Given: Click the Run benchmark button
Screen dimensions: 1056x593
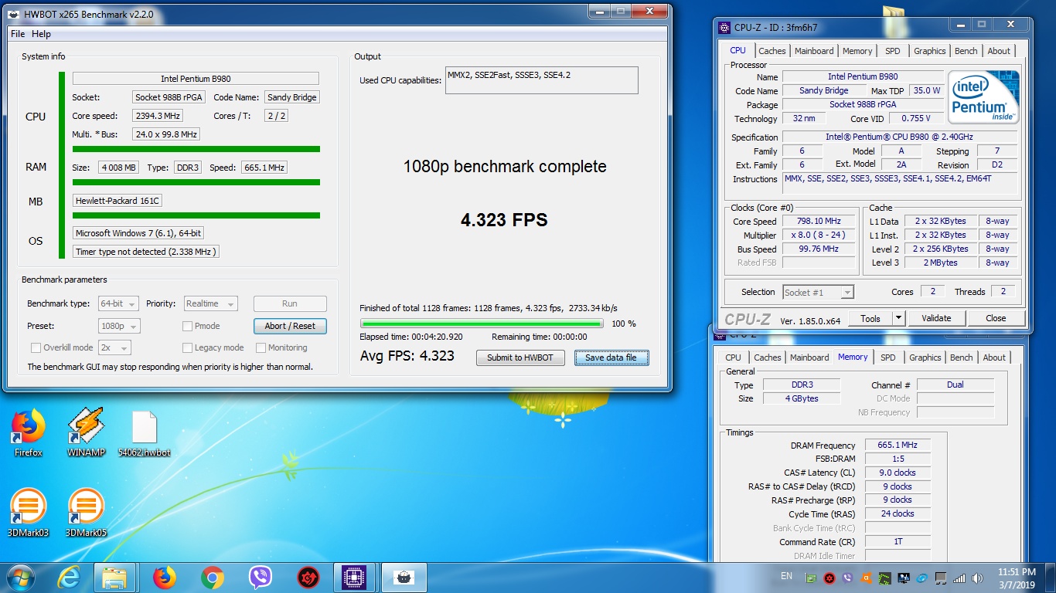Looking at the screenshot, I should tap(290, 303).
